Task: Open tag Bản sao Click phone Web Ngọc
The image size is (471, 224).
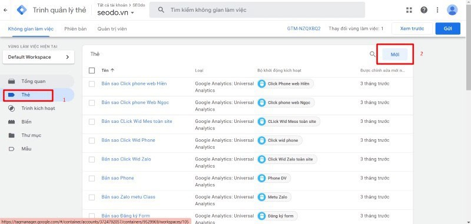Action: tap(135, 102)
